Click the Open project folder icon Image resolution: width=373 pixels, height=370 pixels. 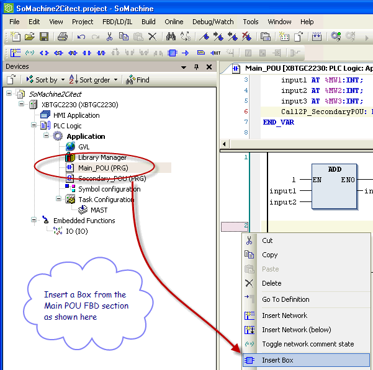point(30,37)
